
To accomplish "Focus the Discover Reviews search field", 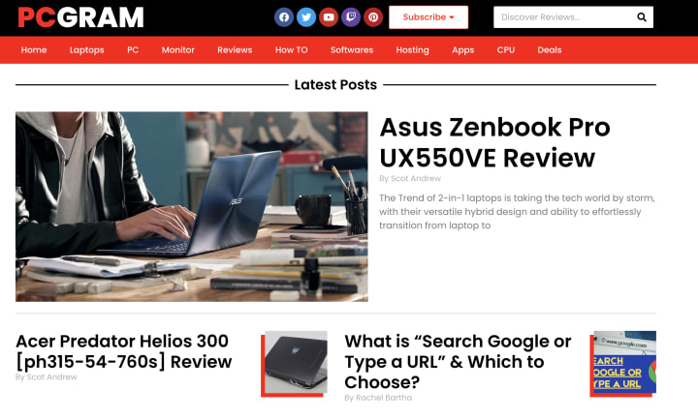I will (563, 16).
